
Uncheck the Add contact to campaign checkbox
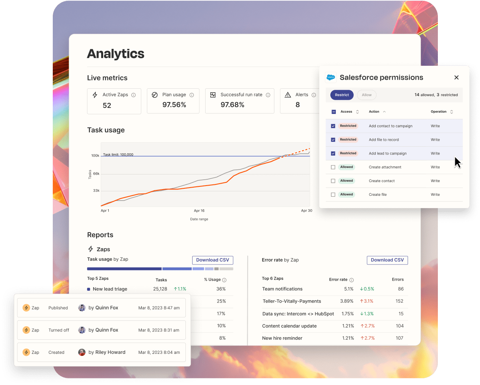coord(333,126)
